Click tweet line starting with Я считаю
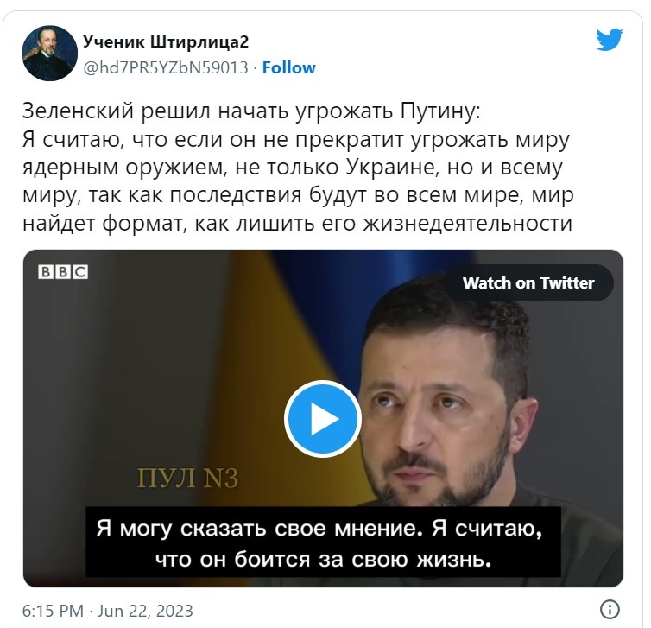The image size is (651, 628). pyautogui.click(x=295, y=140)
